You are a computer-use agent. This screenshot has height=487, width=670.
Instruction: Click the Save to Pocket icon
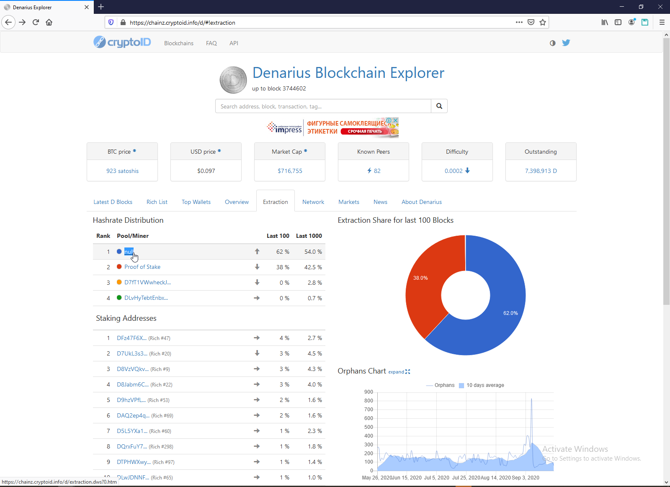point(531,22)
